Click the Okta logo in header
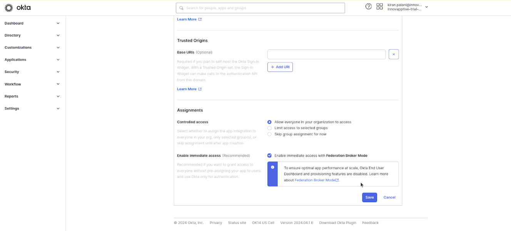The width and height of the screenshot is (511, 231). point(18,8)
